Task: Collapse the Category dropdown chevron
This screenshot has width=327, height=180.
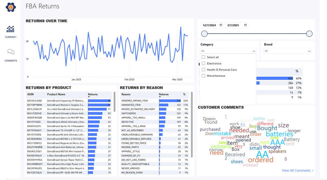Action: pyautogui.click(x=254, y=51)
